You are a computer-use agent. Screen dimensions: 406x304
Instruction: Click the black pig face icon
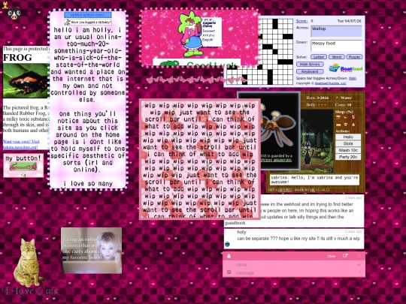pos(14,14)
